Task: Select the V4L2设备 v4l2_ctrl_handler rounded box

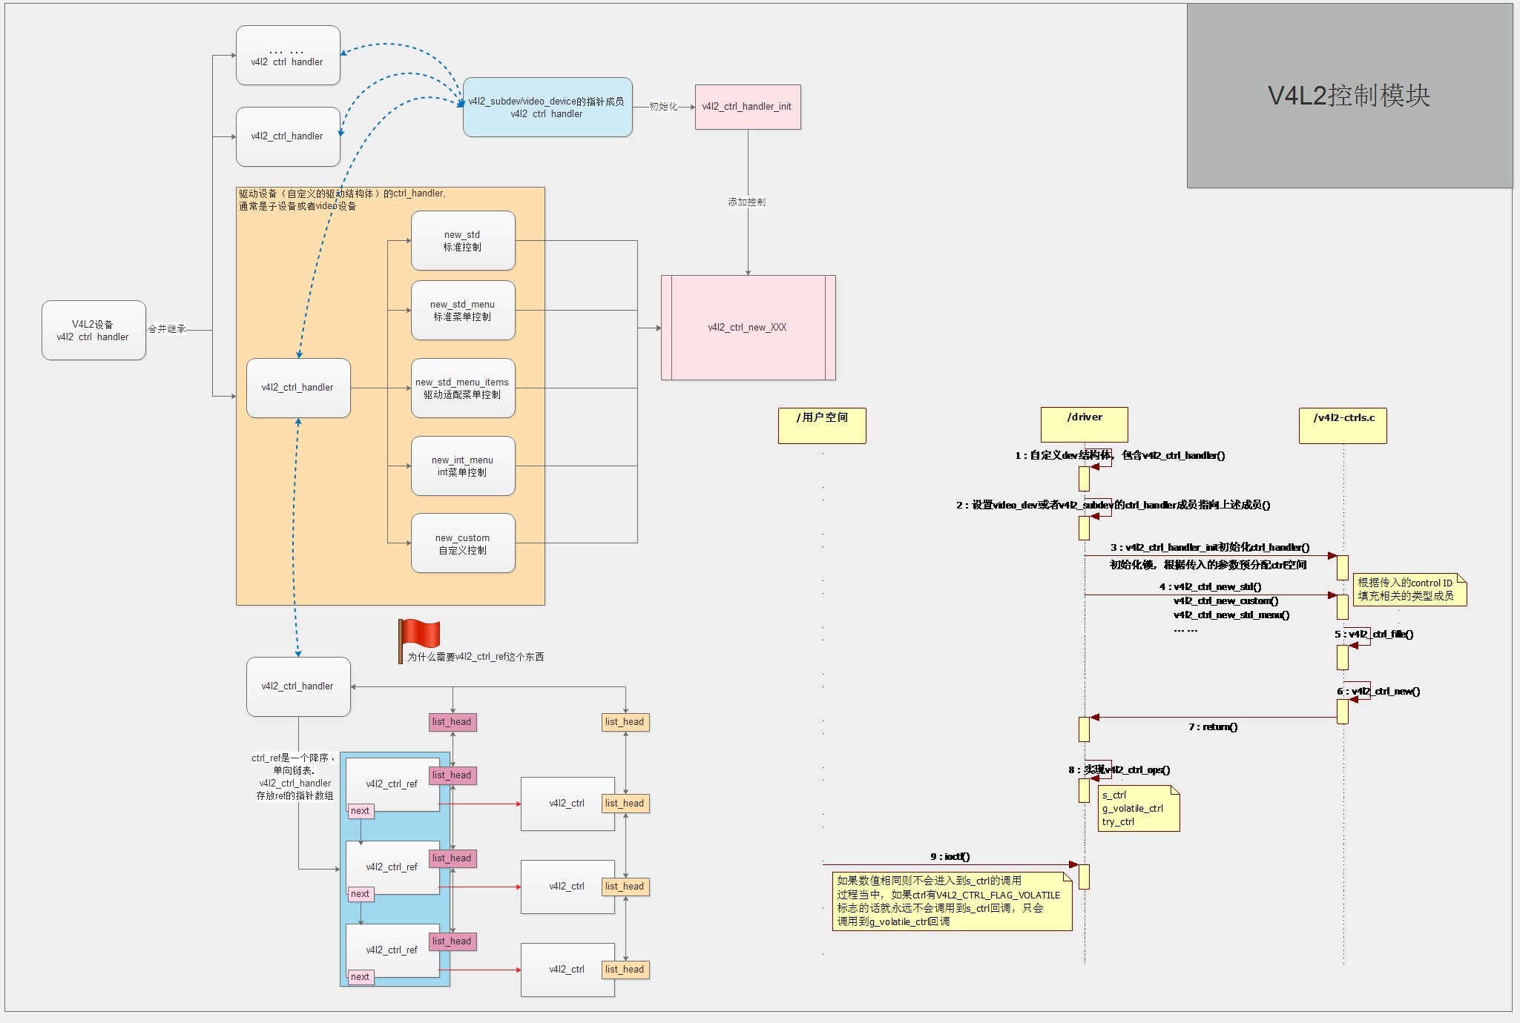Action: [93, 330]
